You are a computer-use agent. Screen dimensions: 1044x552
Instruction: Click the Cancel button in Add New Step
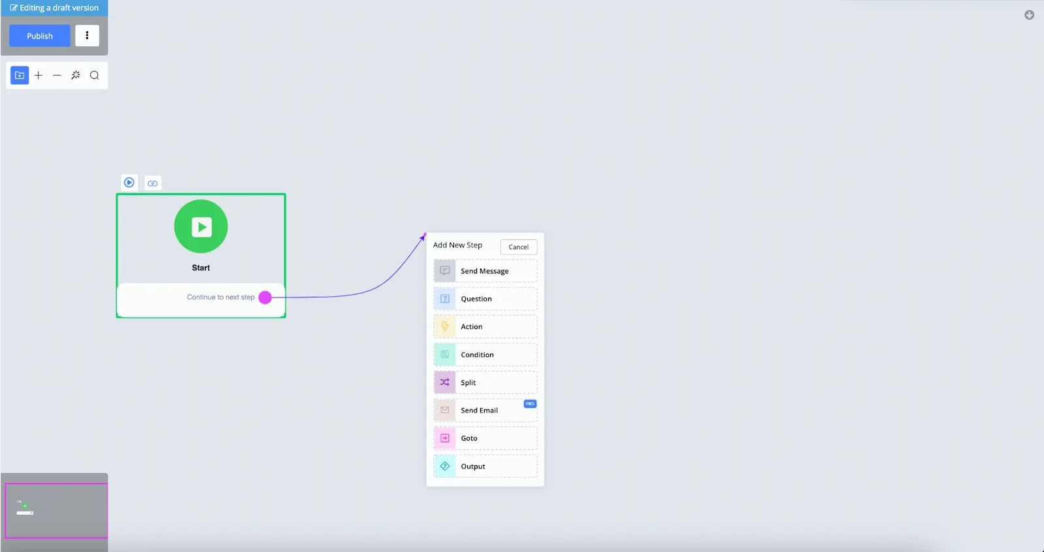coord(519,247)
